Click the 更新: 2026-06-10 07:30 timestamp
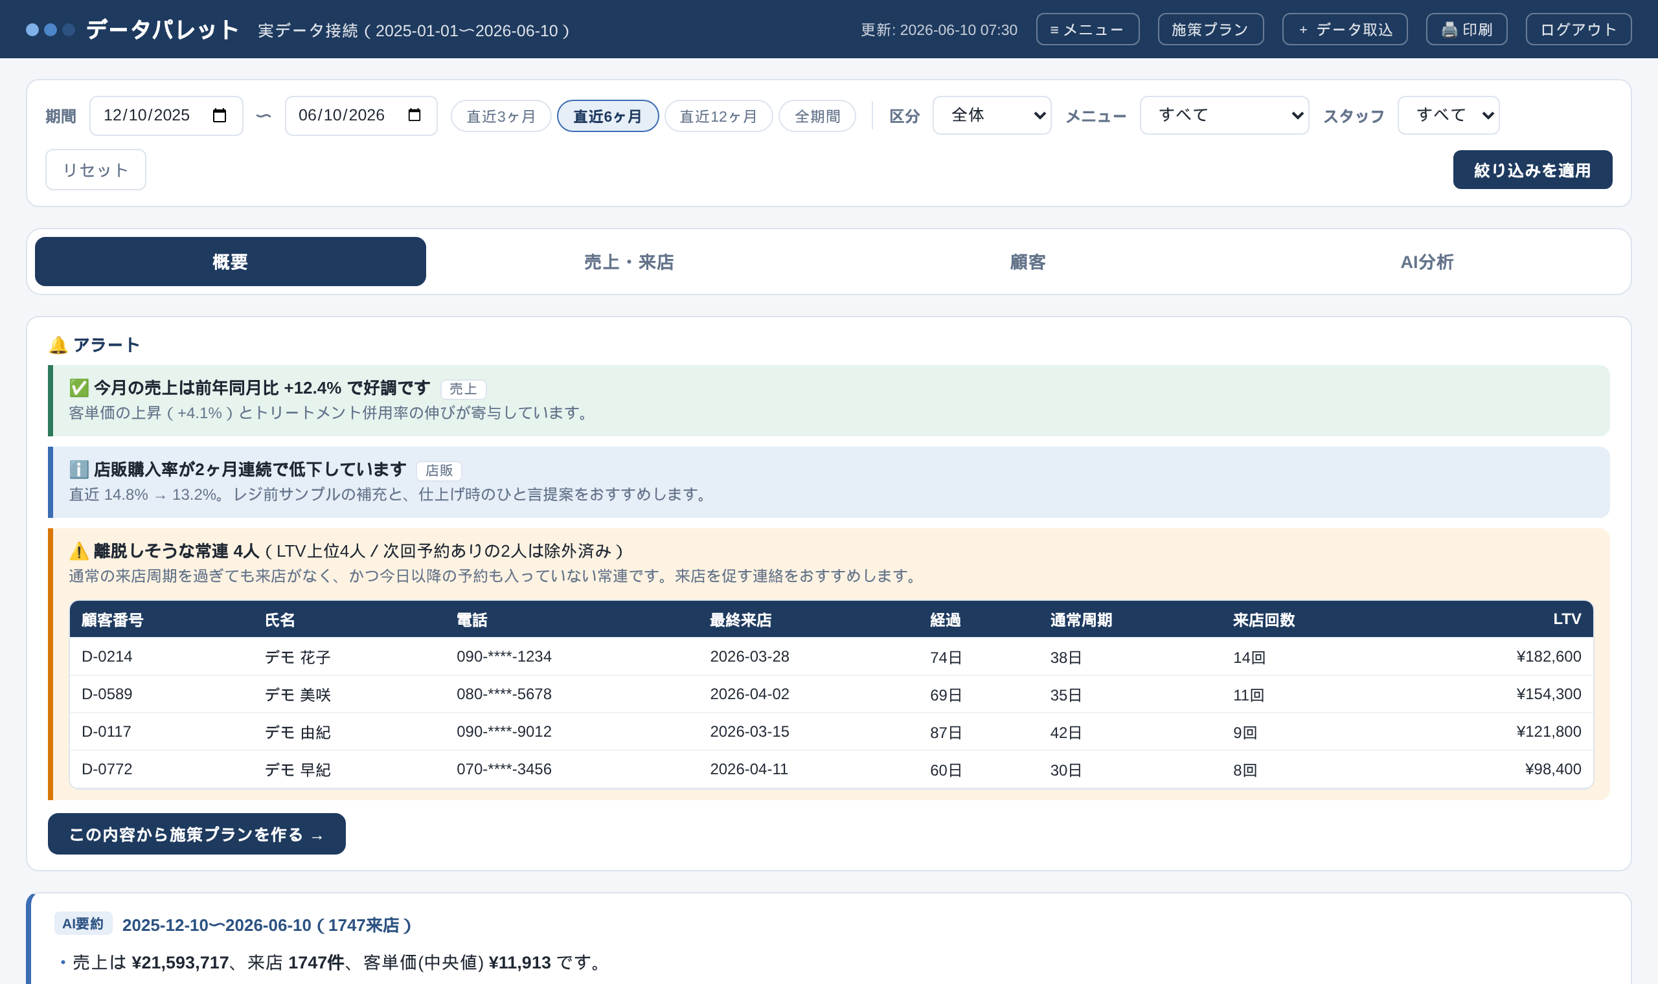The height and width of the screenshot is (984, 1658). (938, 30)
